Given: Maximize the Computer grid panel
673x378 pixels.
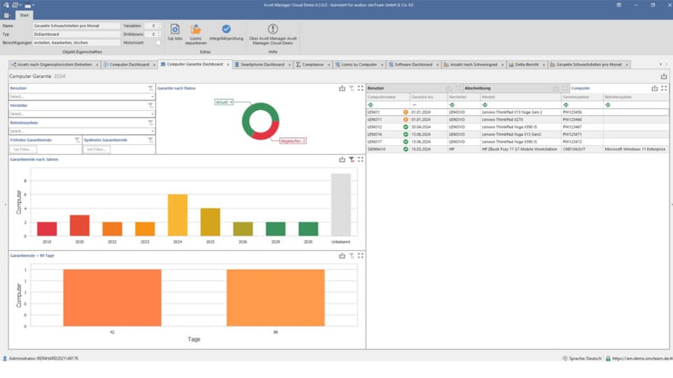Looking at the screenshot, I should (664, 89).
